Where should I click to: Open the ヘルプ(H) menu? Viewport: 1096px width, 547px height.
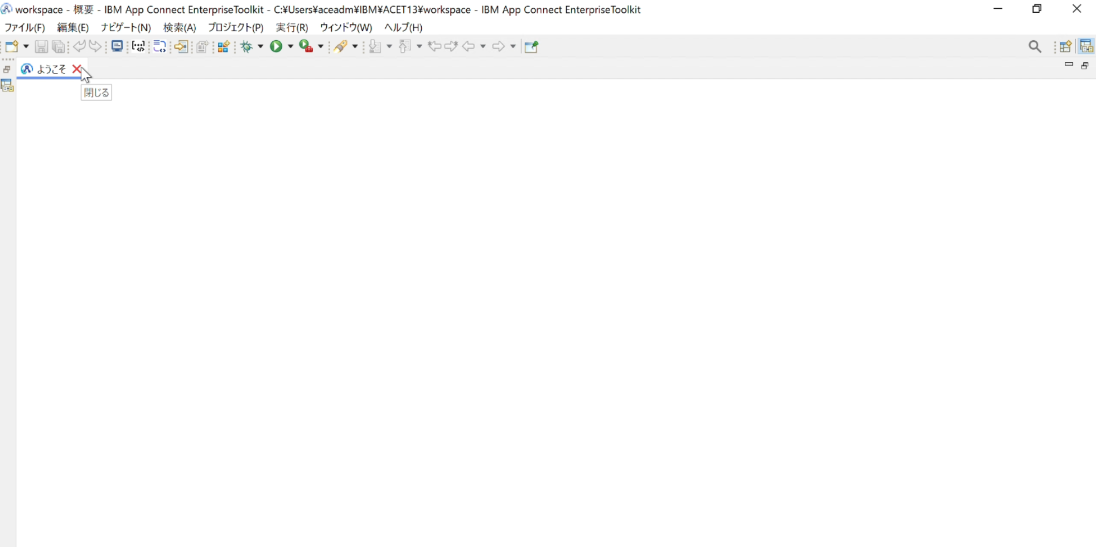pos(403,27)
